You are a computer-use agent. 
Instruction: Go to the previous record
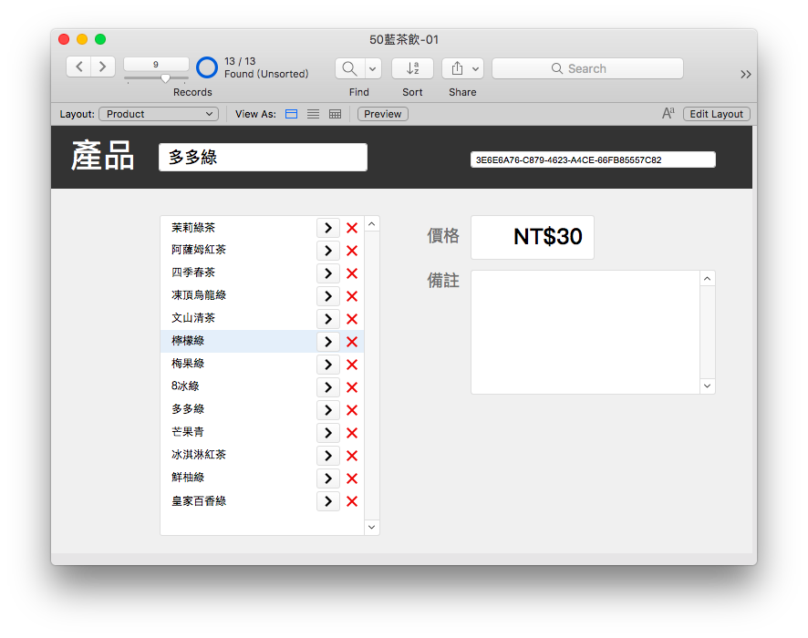tap(78, 67)
